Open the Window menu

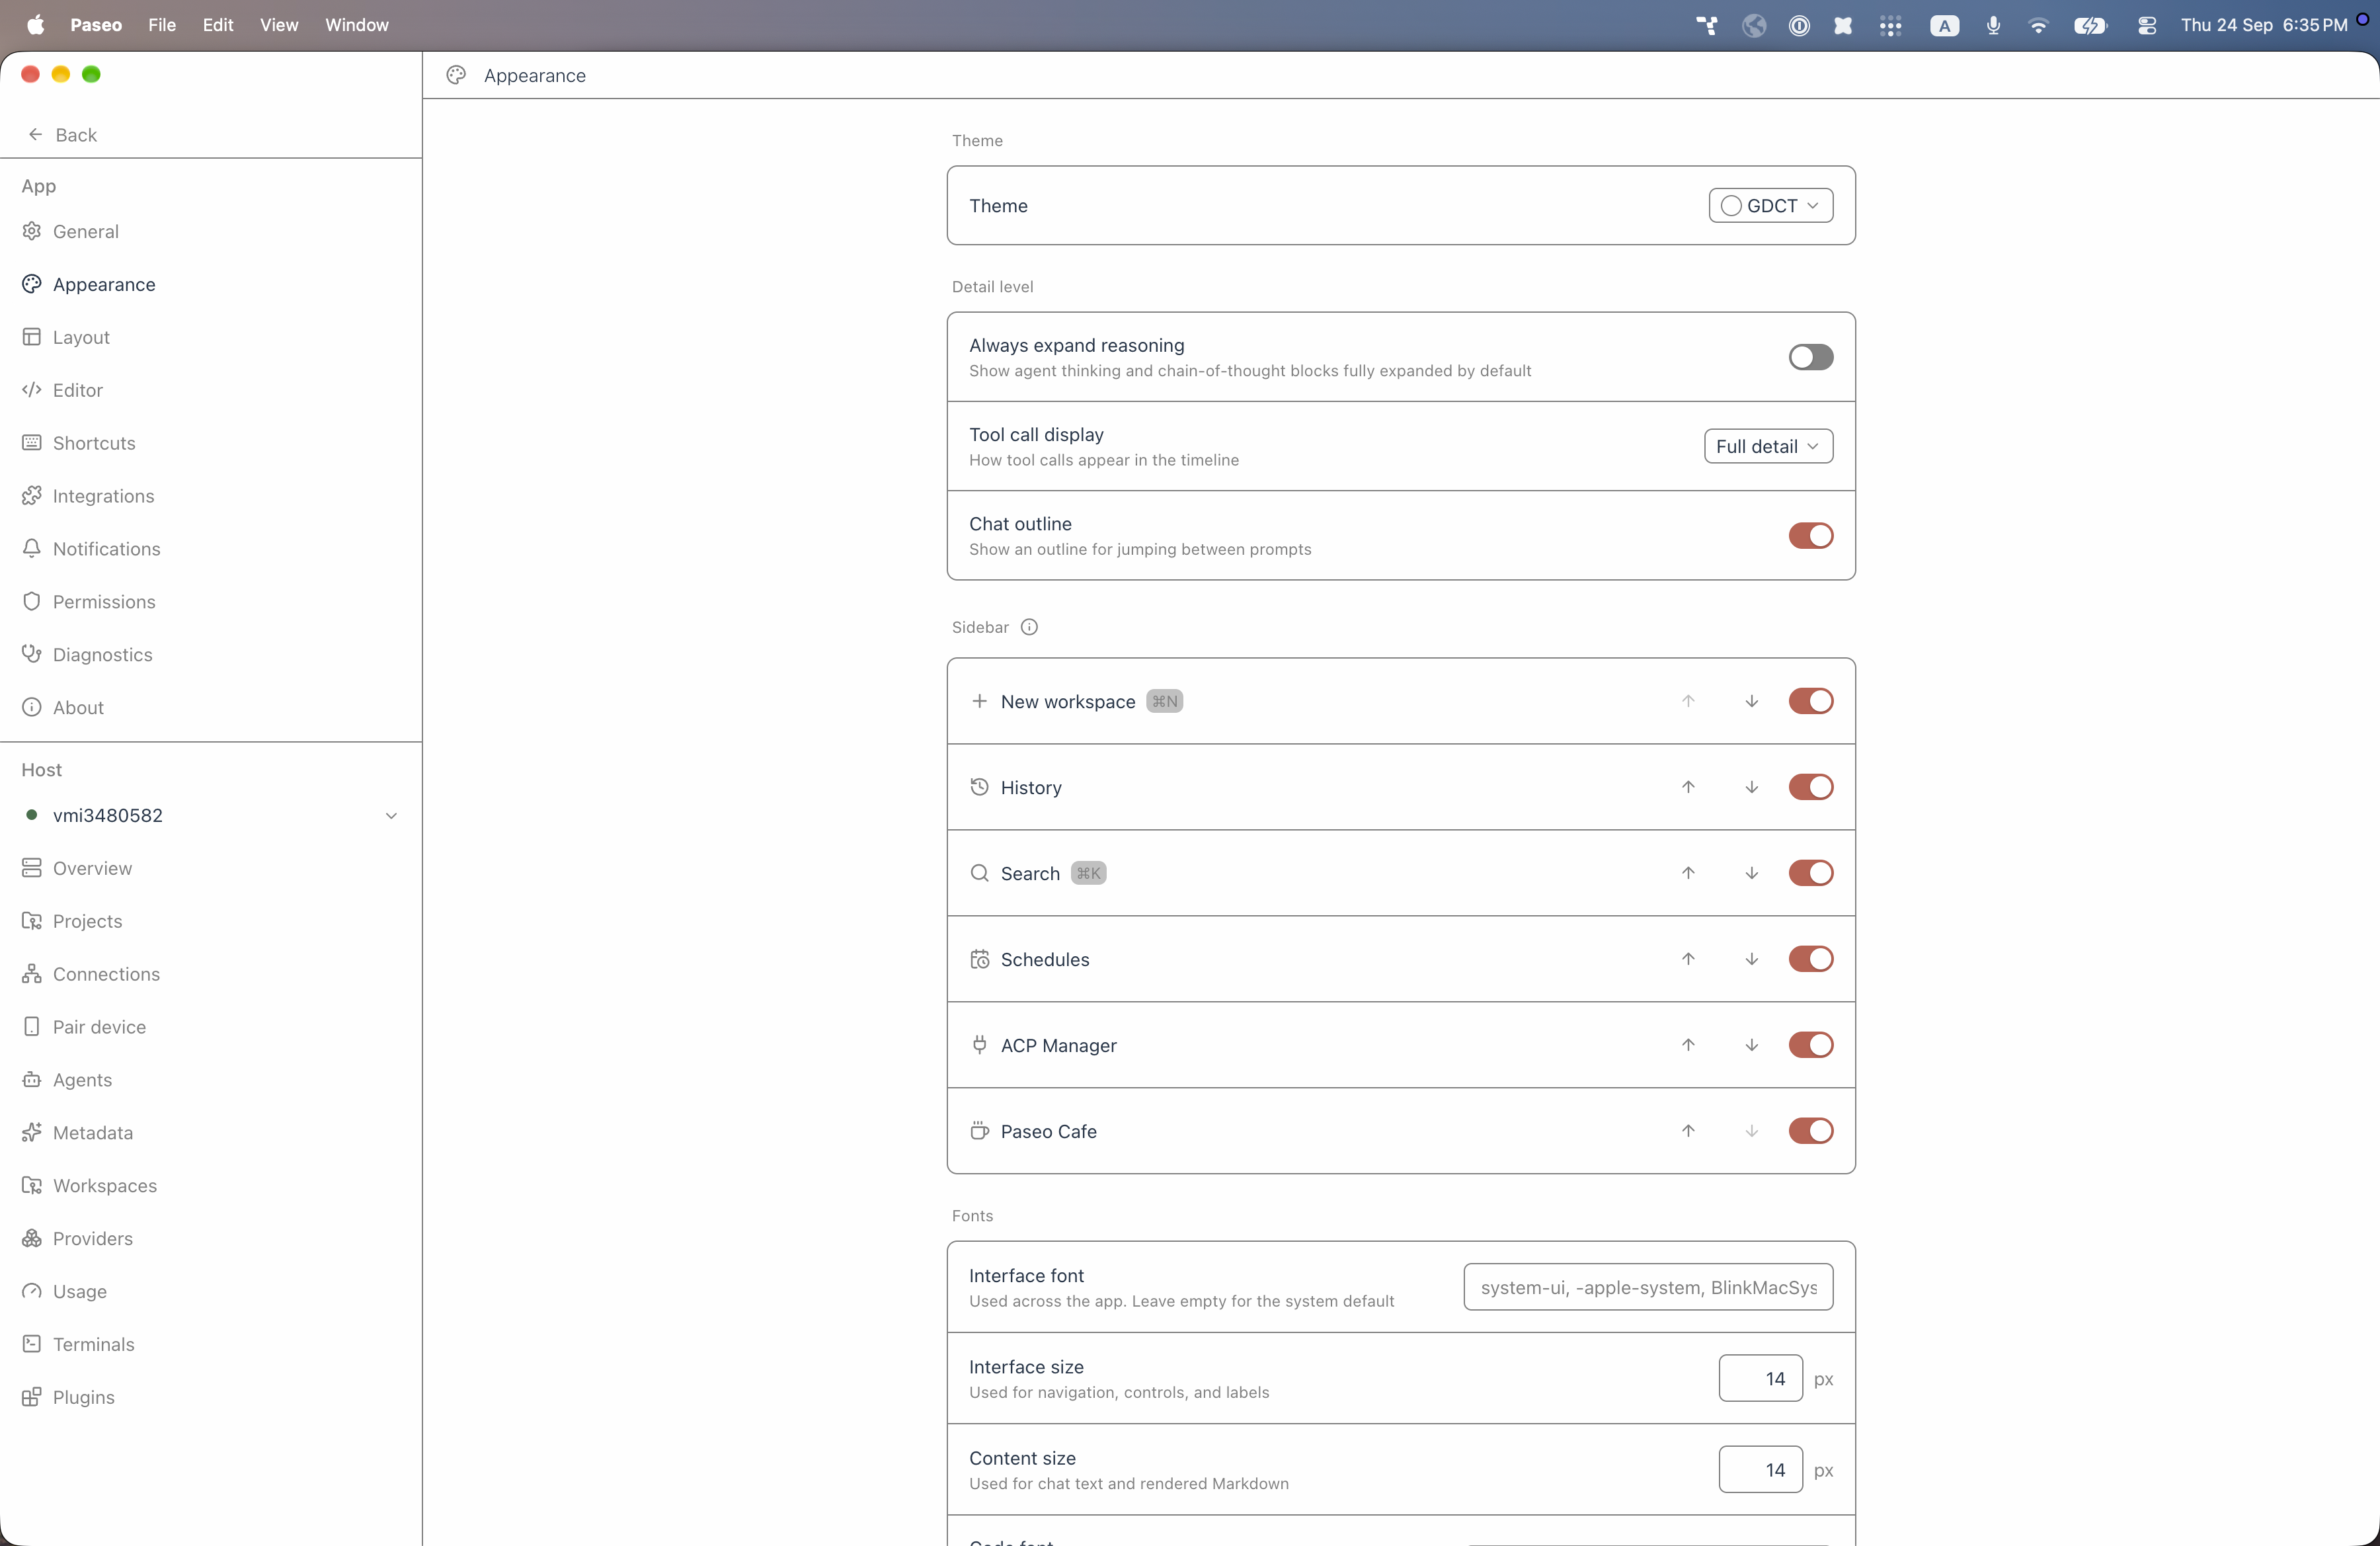357,25
